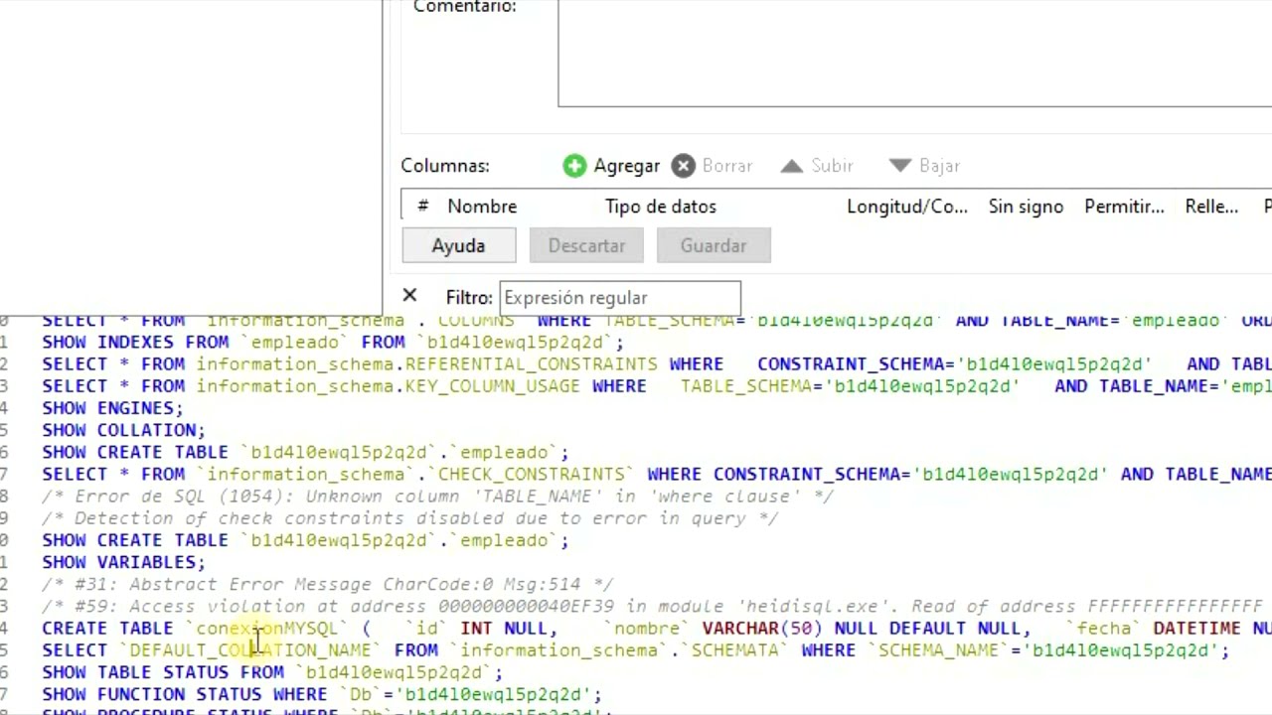Close the filter bar with the X
The width and height of the screenshot is (1272, 715).
click(x=409, y=296)
